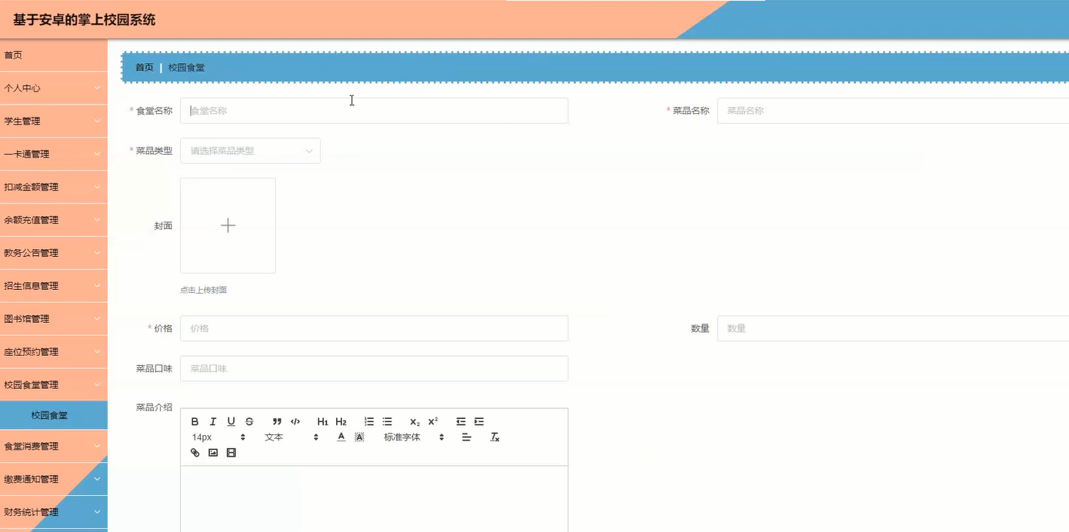Toggle italic formatting in editor
The height and width of the screenshot is (532, 1069).
pyautogui.click(x=213, y=421)
